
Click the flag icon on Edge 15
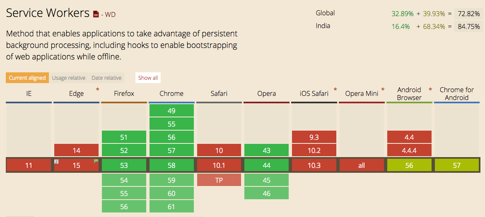(x=96, y=161)
